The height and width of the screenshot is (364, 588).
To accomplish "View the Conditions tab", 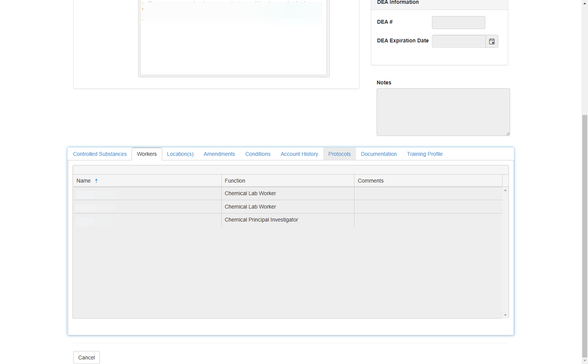I will [x=258, y=154].
